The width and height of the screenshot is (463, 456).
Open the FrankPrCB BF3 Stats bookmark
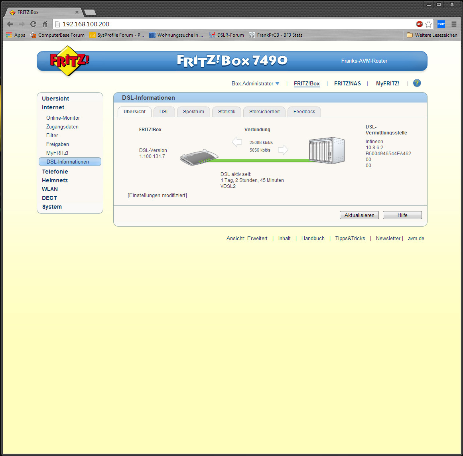276,35
